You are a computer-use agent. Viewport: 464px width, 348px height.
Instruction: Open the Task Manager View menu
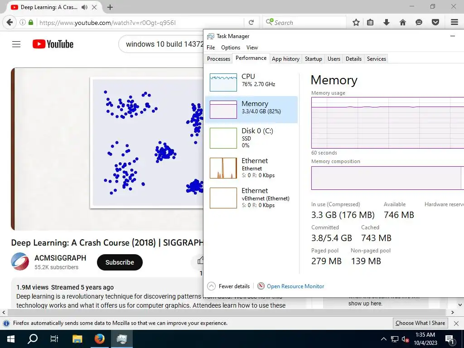[252, 47]
